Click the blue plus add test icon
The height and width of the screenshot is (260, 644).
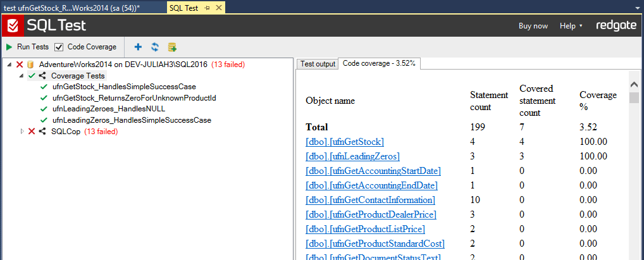(x=139, y=47)
